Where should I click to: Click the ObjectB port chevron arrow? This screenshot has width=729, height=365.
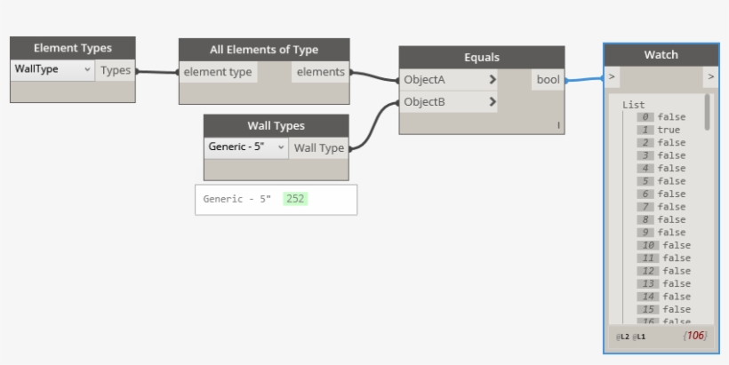[493, 102]
